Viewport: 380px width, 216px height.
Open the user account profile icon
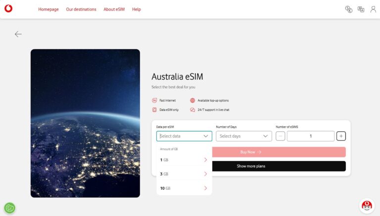pyautogui.click(x=373, y=9)
